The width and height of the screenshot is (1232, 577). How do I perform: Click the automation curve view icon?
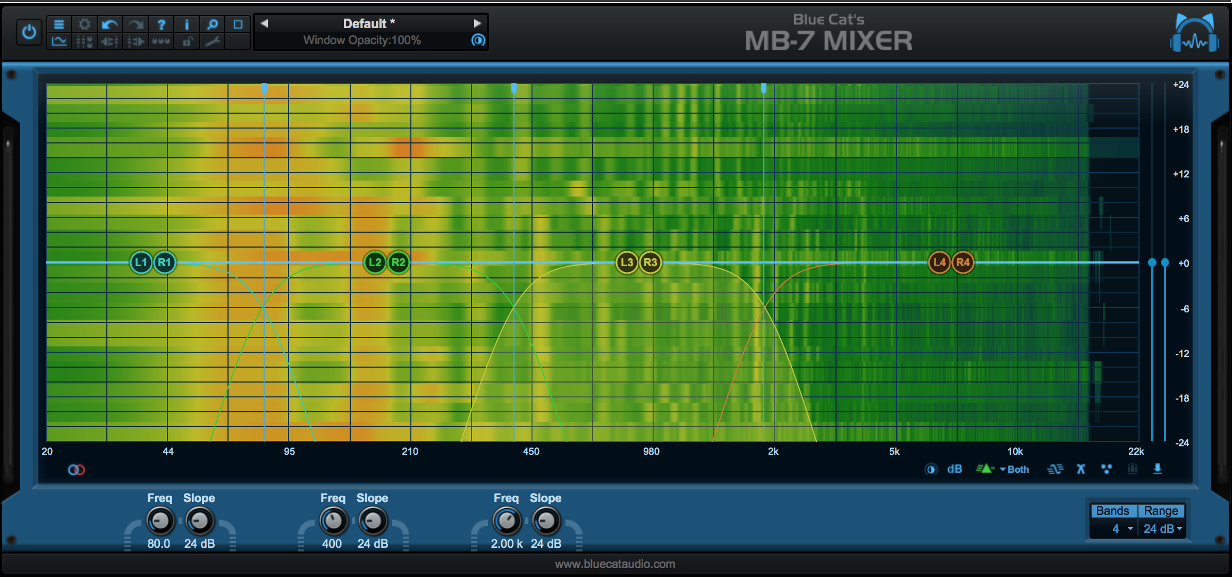point(59,41)
